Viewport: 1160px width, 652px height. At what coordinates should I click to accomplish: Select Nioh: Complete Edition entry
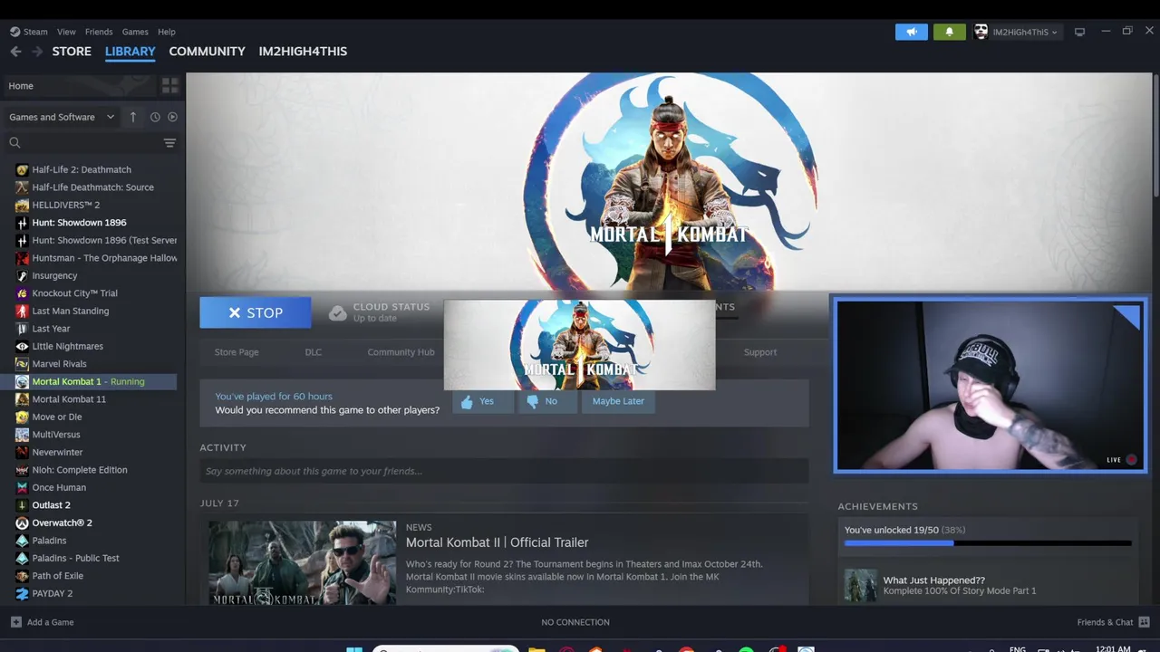coord(80,470)
